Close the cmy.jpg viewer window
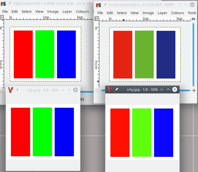 175,89
